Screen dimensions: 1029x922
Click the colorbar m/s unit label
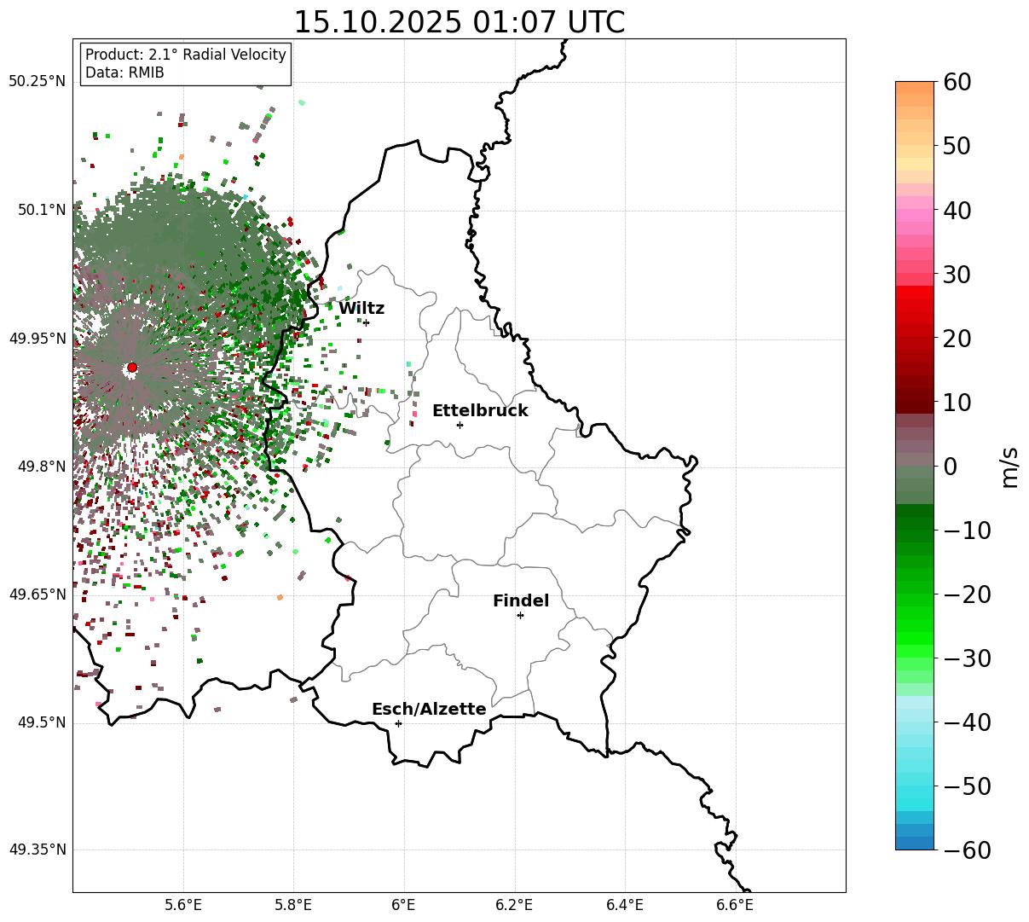(1009, 466)
